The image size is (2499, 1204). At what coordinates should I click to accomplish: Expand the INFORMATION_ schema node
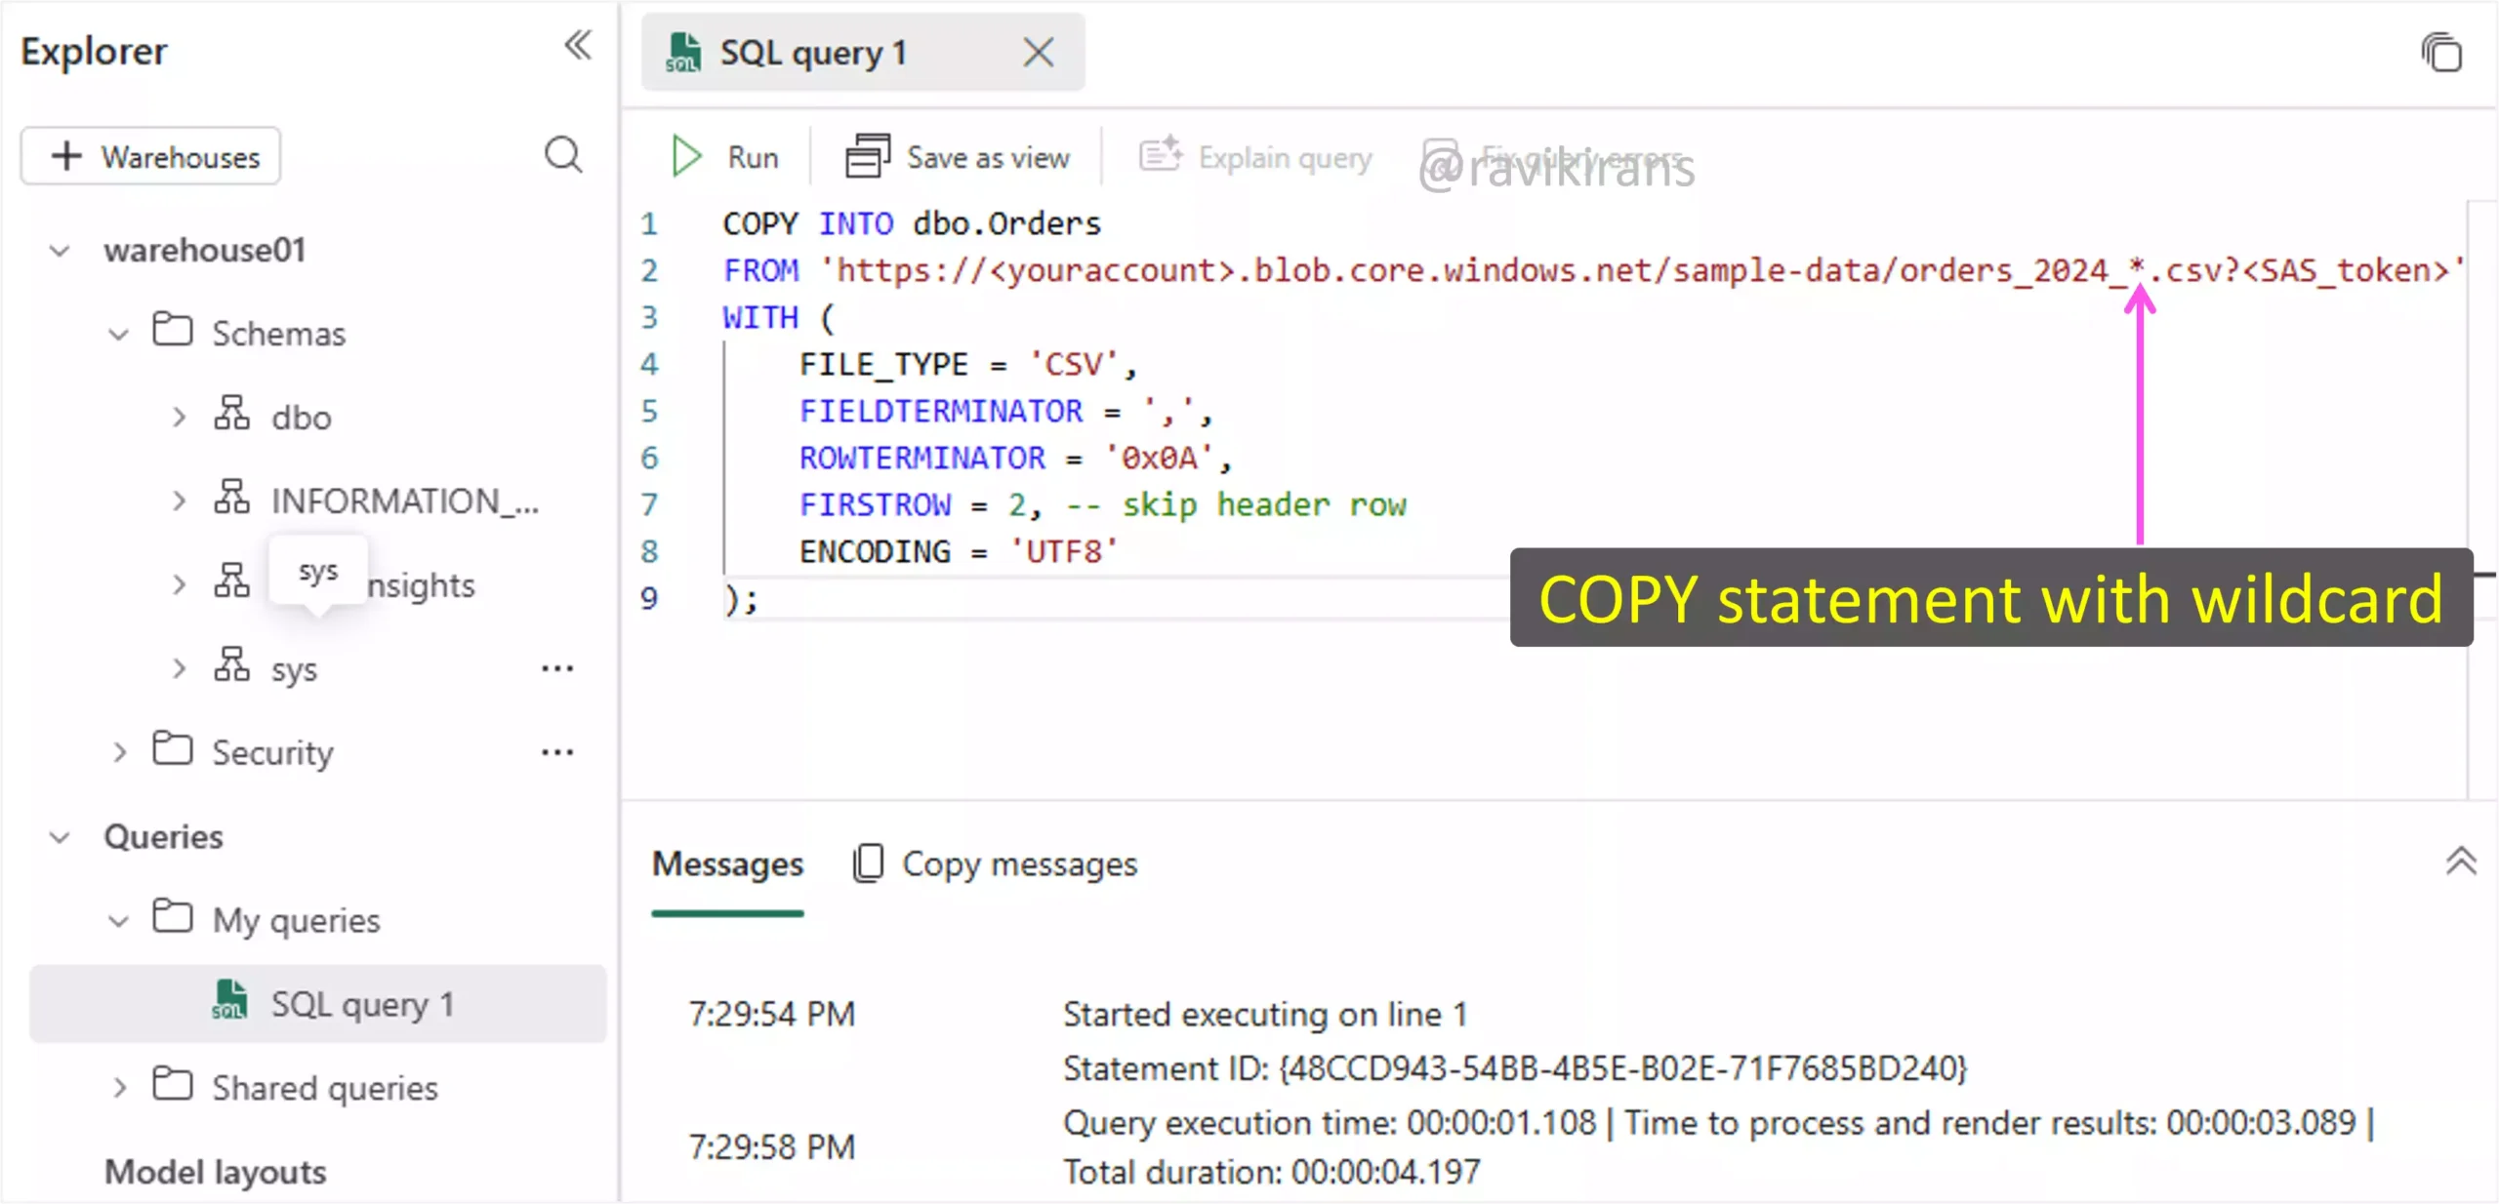pyautogui.click(x=179, y=502)
